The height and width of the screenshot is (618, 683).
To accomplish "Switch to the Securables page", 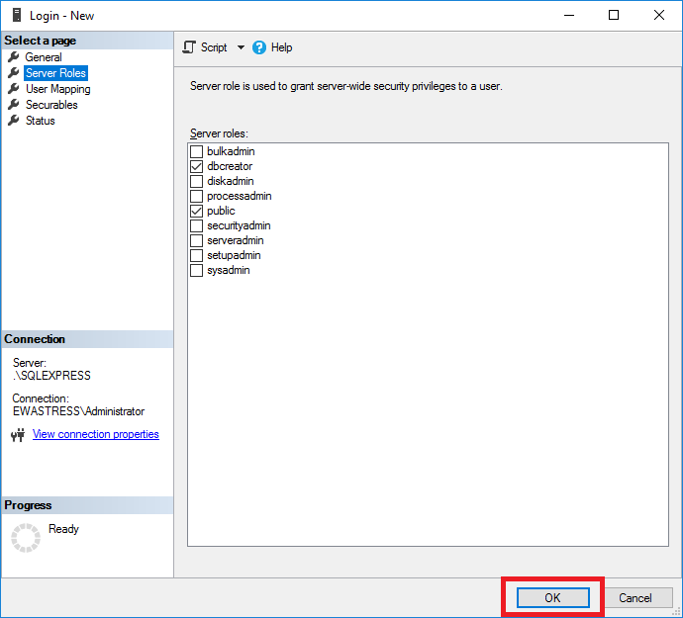I will click(x=51, y=105).
